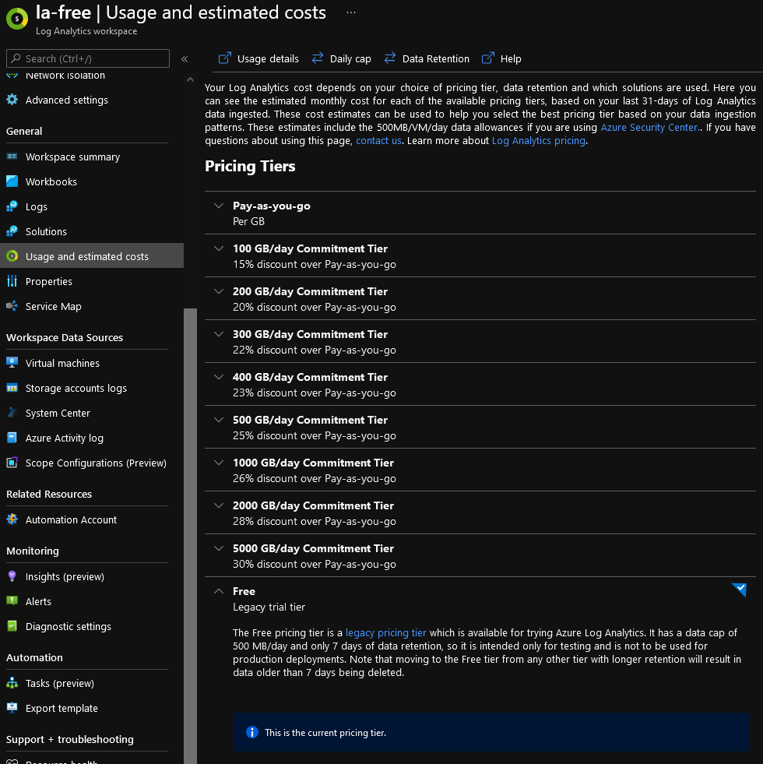Click the Diagnostic settings icon

point(12,626)
